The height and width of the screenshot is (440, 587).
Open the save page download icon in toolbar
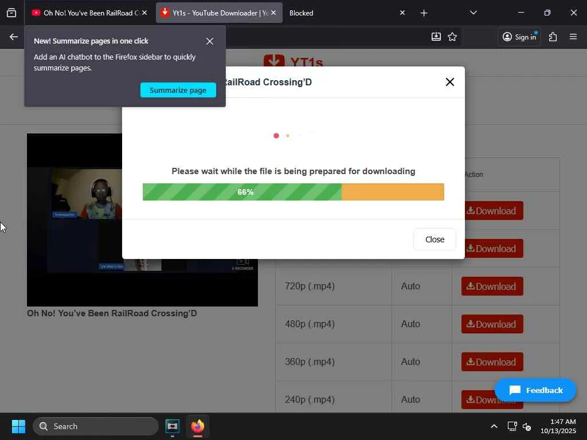(436, 37)
